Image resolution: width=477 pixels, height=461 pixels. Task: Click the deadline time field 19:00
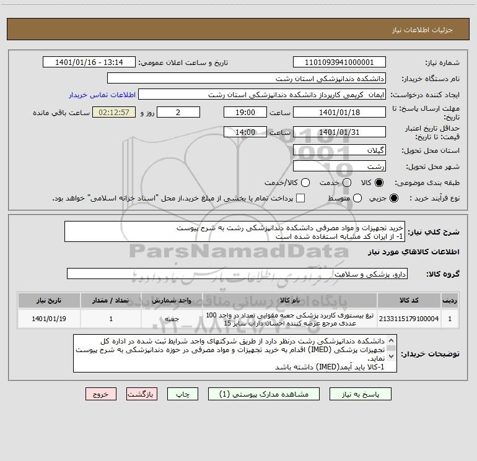coord(245,112)
